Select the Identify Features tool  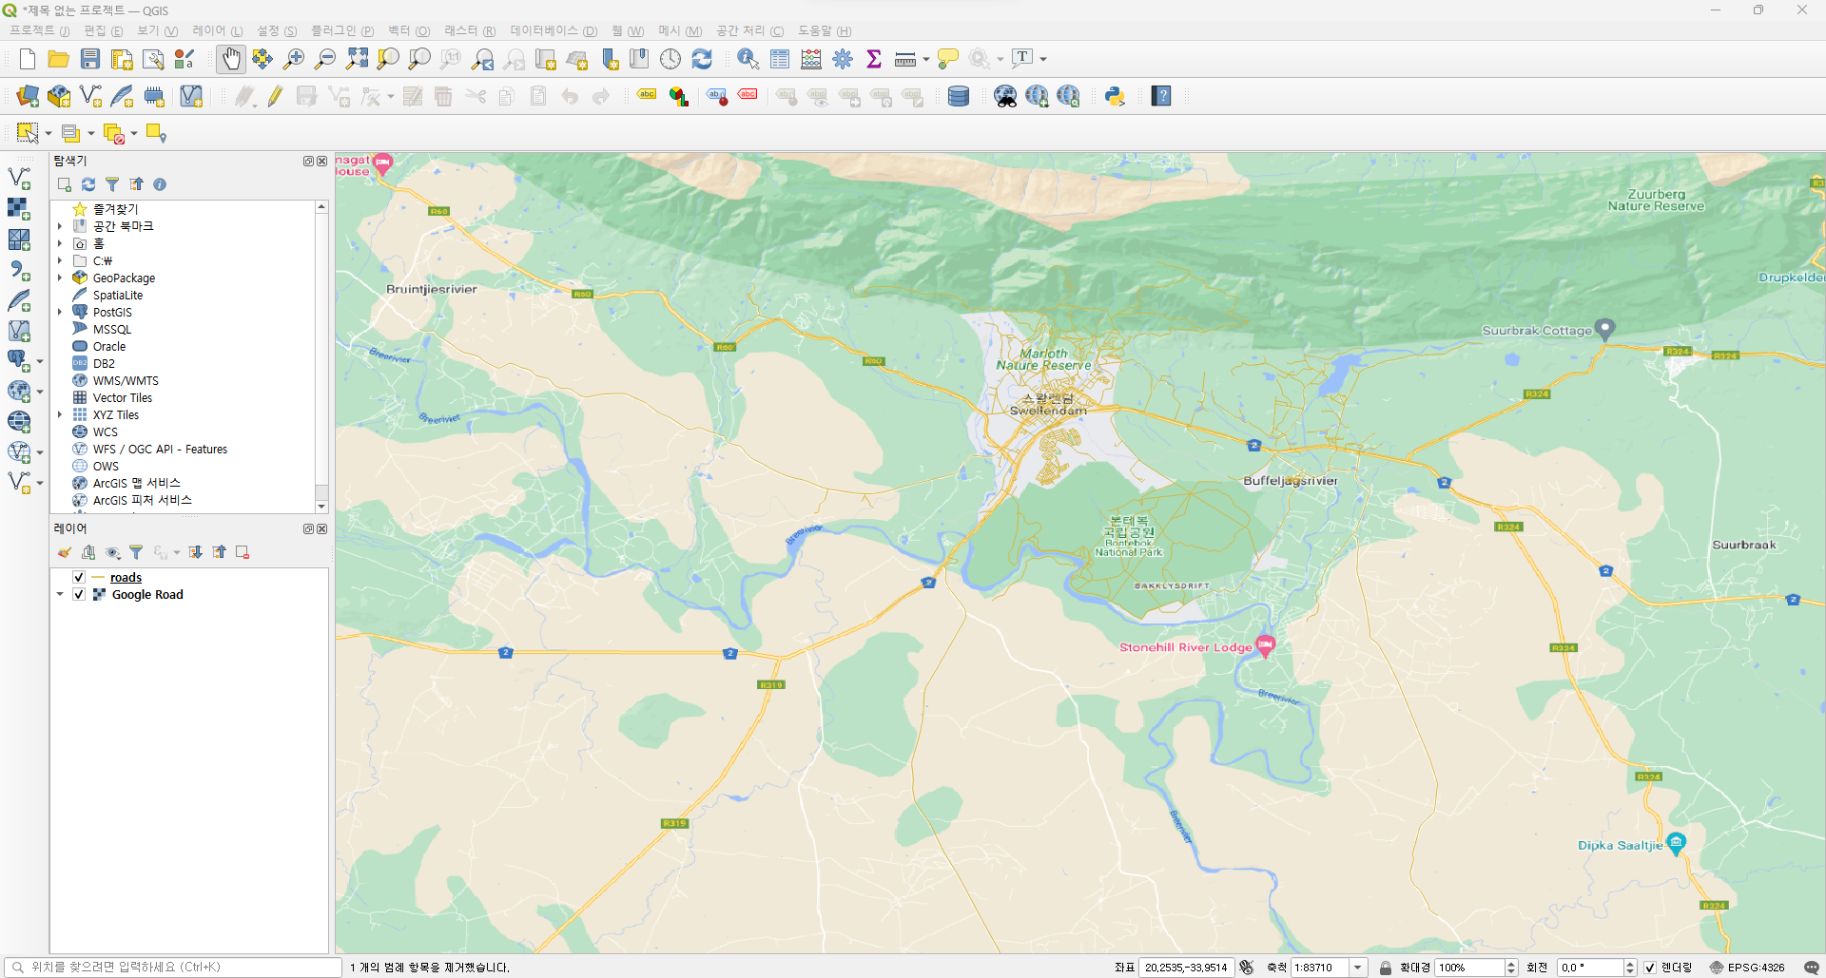(x=748, y=59)
